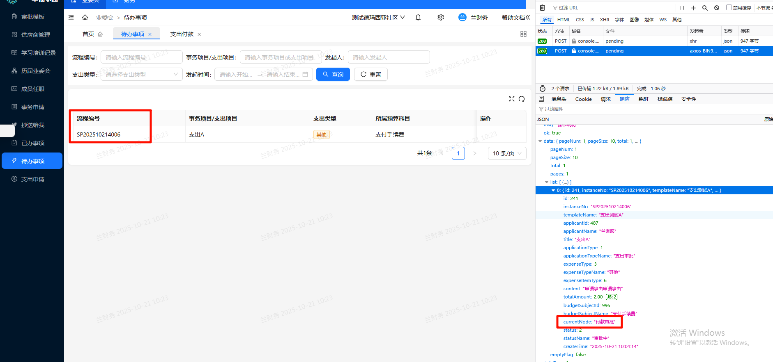The height and width of the screenshot is (362, 773).
Task: Click the 流程编号 input field
Action: click(141, 57)
